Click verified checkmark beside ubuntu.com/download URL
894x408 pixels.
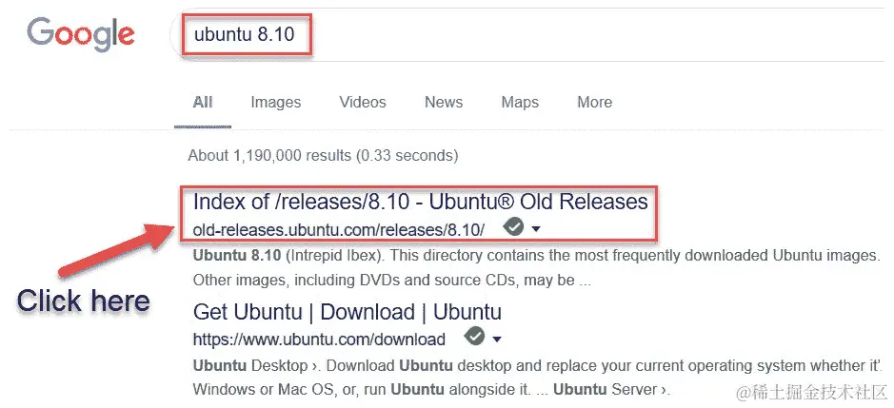point(473,337)
